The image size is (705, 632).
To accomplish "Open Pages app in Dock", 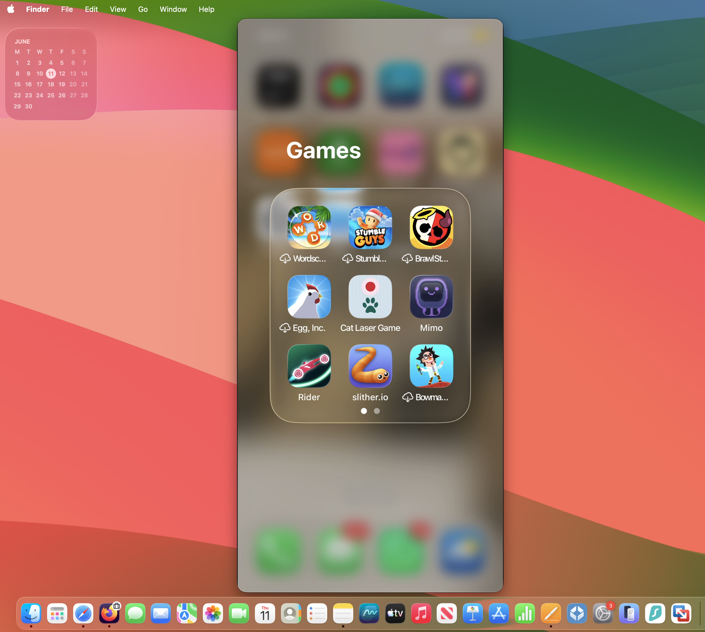I will click(551, 613).
